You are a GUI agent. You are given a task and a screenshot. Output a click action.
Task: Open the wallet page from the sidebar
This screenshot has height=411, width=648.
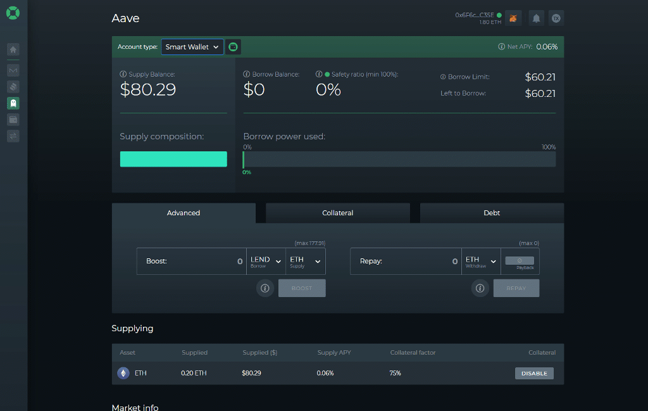[x=13, y=120]
